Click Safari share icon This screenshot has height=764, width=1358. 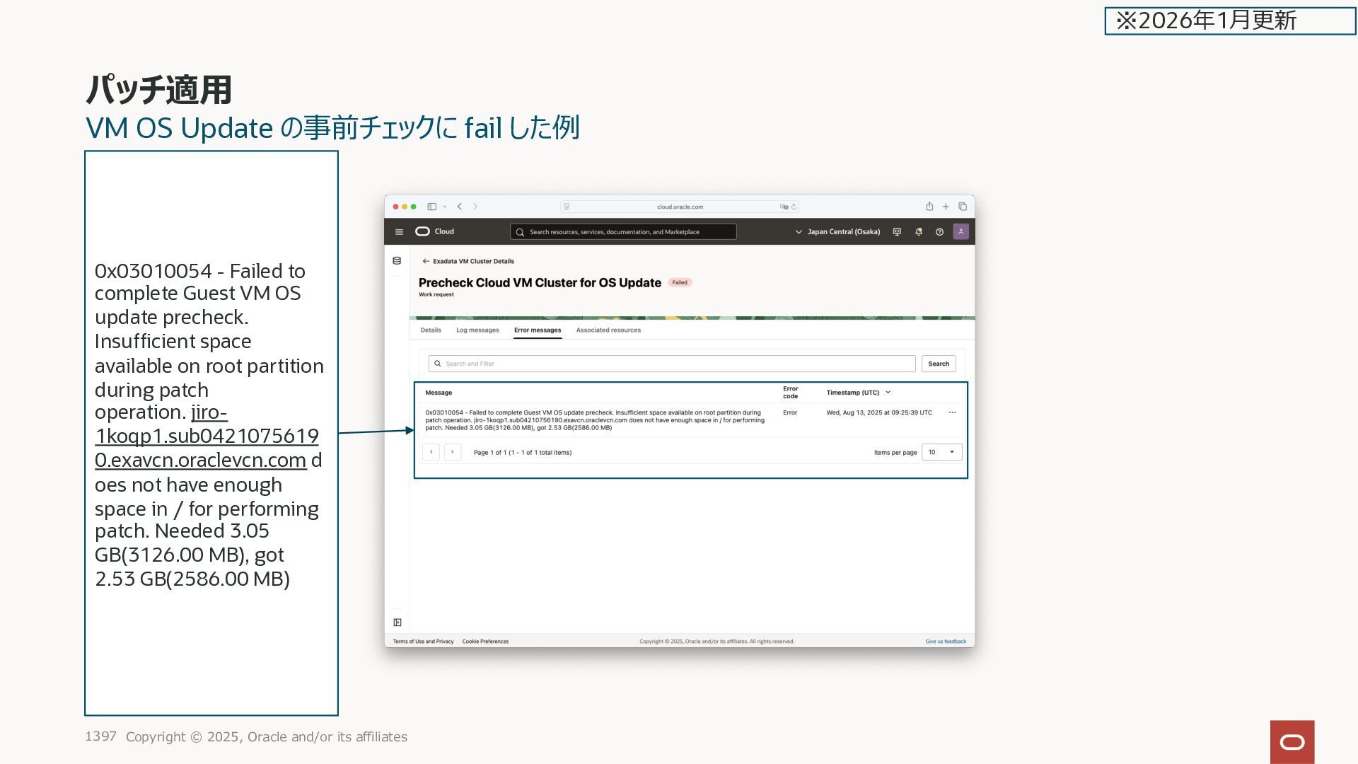(929, 207)
